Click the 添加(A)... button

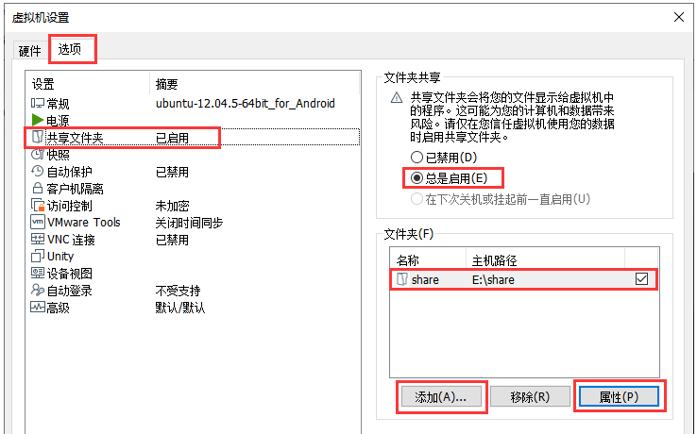coord(441,396)
